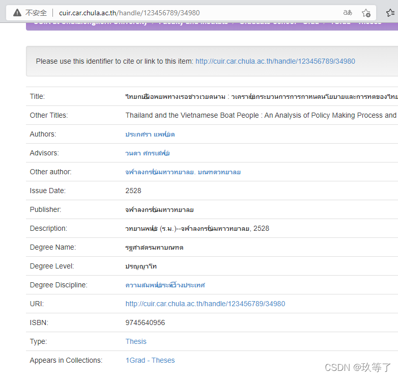Viewport: 398px width, 377px height.
Task: Open the Other author institution link
Action: click(x=183, y=172)
